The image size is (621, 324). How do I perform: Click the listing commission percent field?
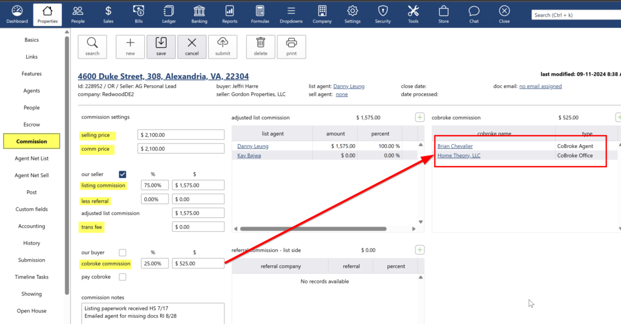pos(155,185)
